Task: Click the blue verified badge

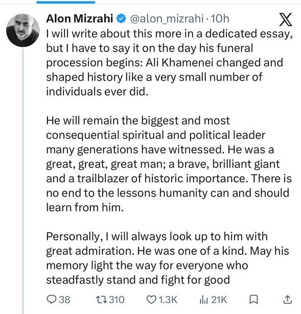Action: click(x=121, y=18)
